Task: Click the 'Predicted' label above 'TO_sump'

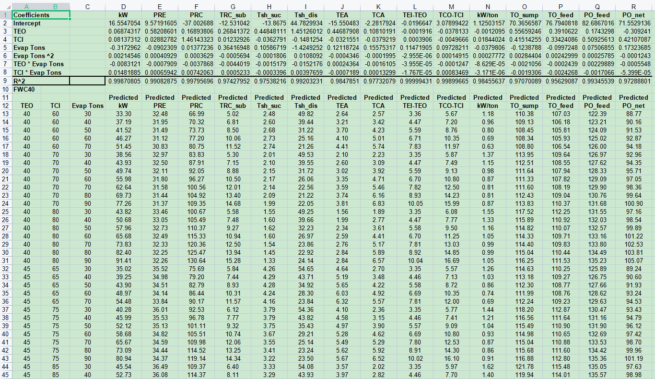Action: [524, 97]
